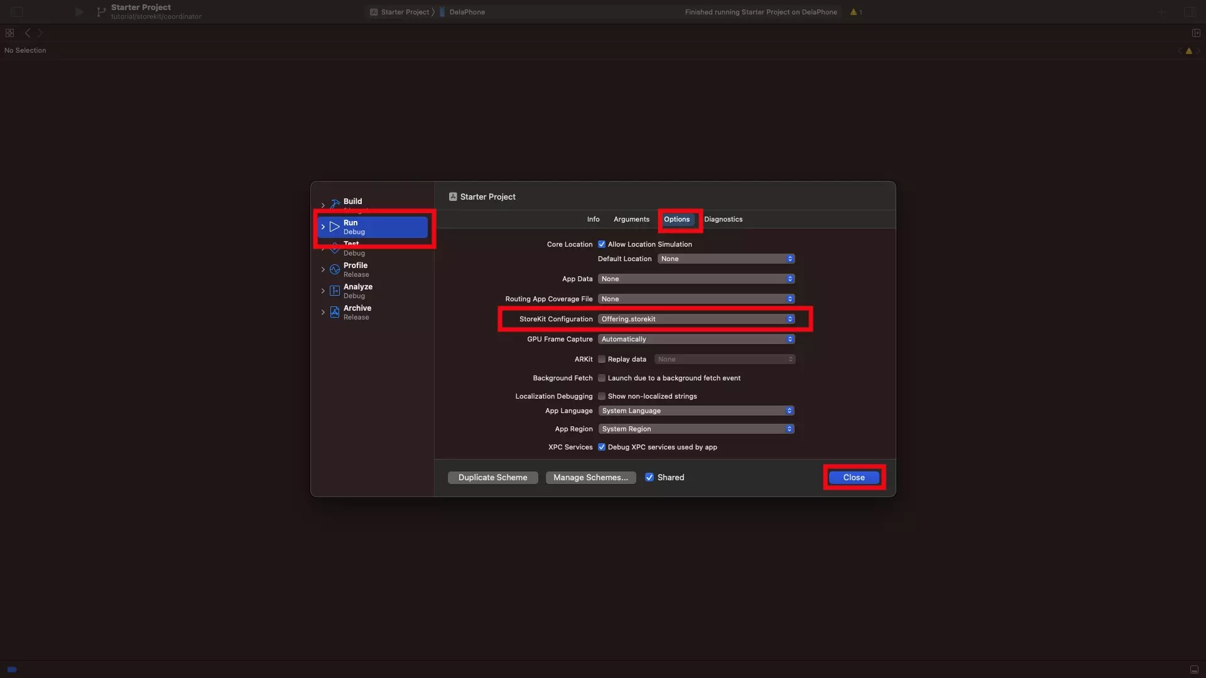Enable Launch due to background fetch event
Viewport: 1206px width, 678px height.
[x=601, y=379]
